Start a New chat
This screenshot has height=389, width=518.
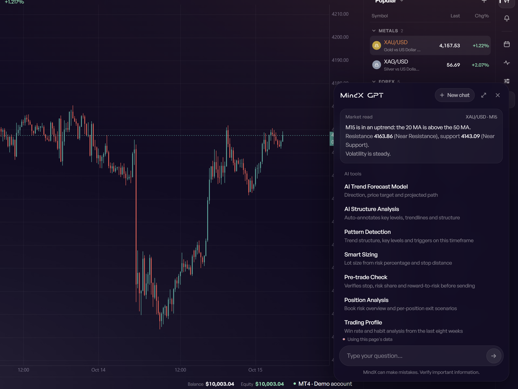point(455,95)
